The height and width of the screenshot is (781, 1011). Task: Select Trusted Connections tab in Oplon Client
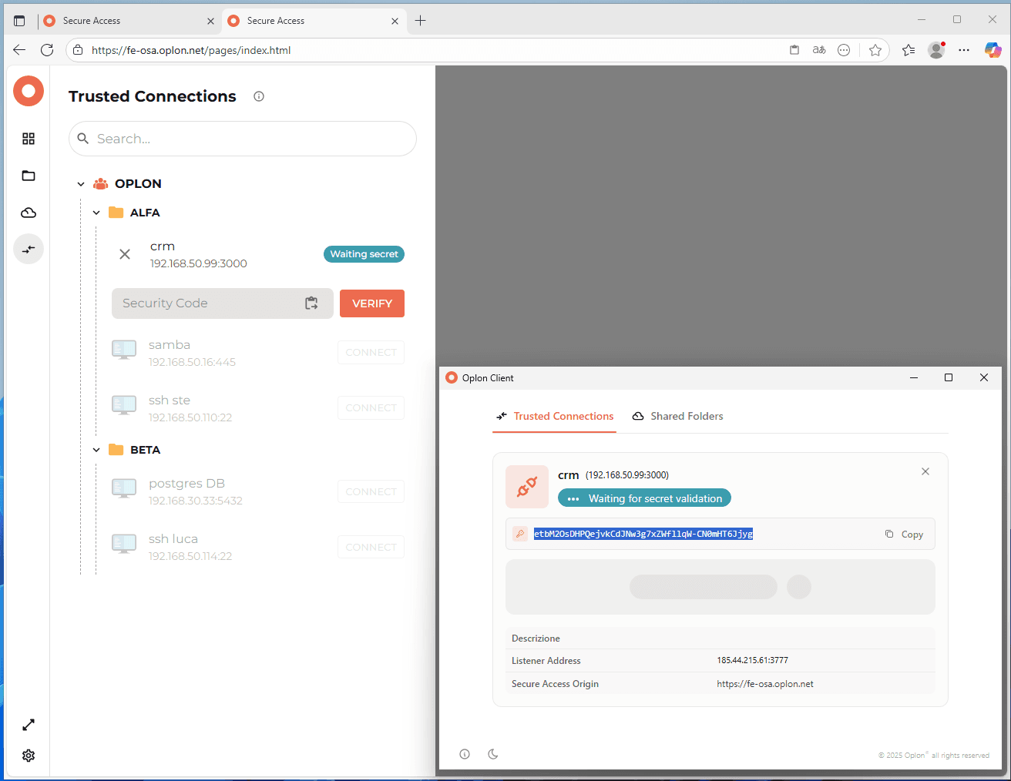[555, 416]
